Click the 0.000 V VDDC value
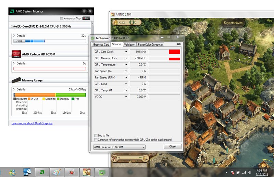Viewport: 274px width, 177px height. (x=141, y=97)
